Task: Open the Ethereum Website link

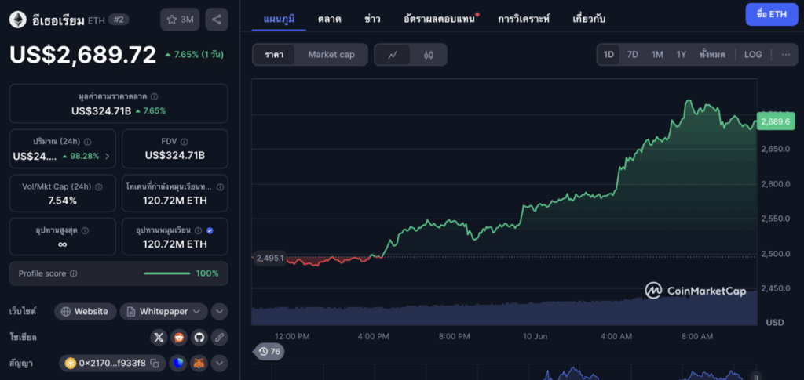Action: (x=85, y=312)
